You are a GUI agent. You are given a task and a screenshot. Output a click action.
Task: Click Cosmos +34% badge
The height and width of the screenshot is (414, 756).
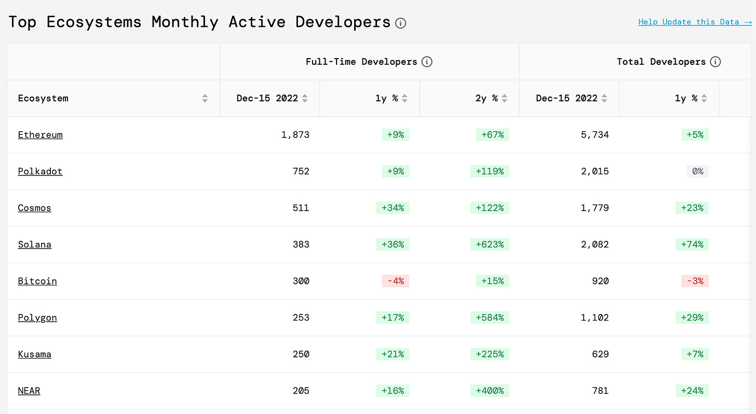[x=393, y=208]
